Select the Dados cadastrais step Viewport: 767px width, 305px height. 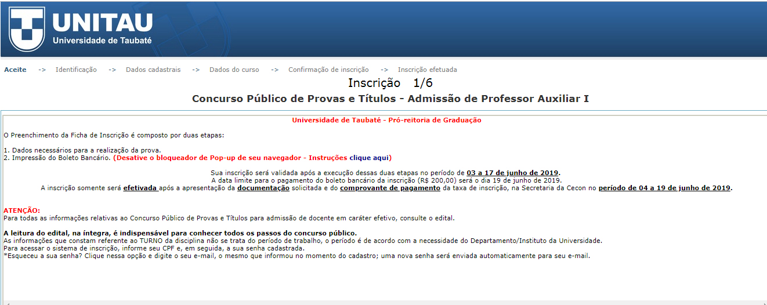pyautogui.click(x=153, y=70)
